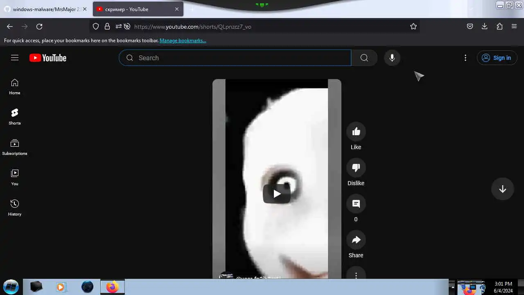Click the blocked autoplay icon in address bar

pyautogui.click(x=127, y=26)
